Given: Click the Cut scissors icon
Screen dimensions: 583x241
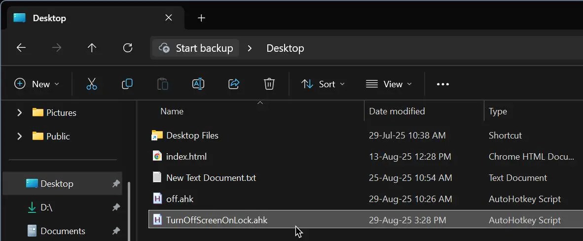Looking at the screenshot, I should pyautogui.click(x=91, y=84).
